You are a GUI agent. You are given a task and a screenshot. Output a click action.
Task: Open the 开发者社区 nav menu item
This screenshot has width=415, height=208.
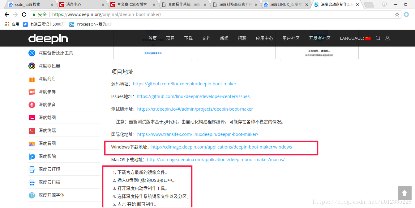(320, 38)
